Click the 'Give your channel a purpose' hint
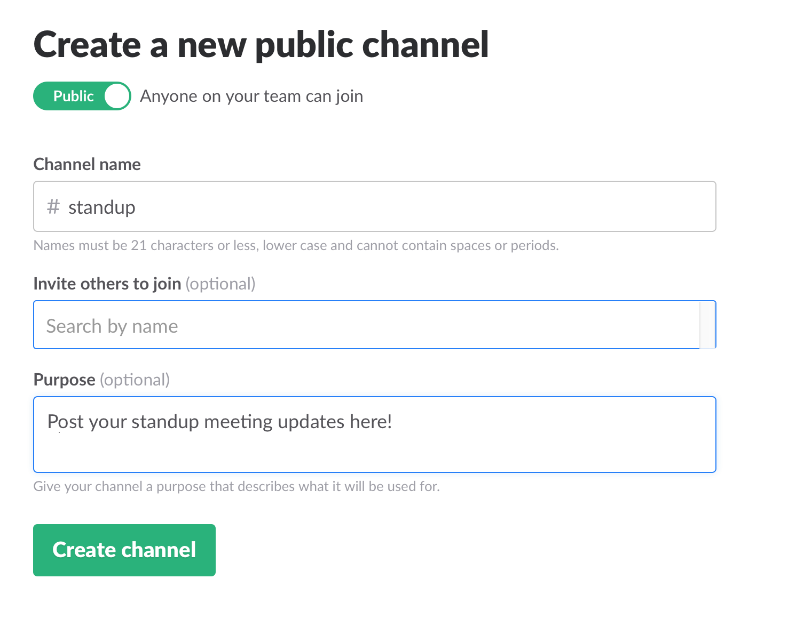788x627 pixels. [237, 486]
